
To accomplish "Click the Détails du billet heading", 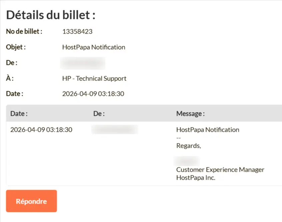I will (x=51, y=15).
